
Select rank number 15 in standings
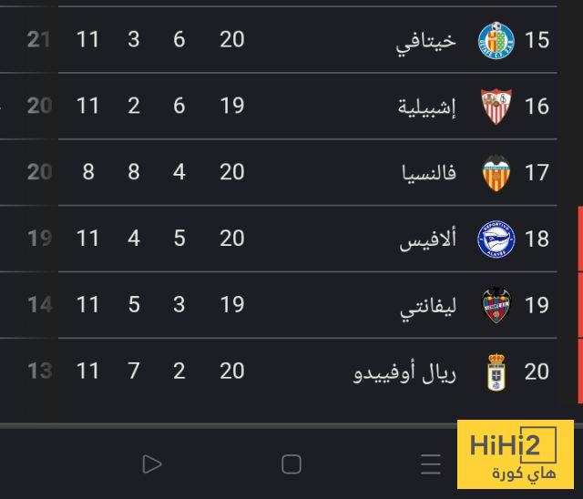point(537,41)
